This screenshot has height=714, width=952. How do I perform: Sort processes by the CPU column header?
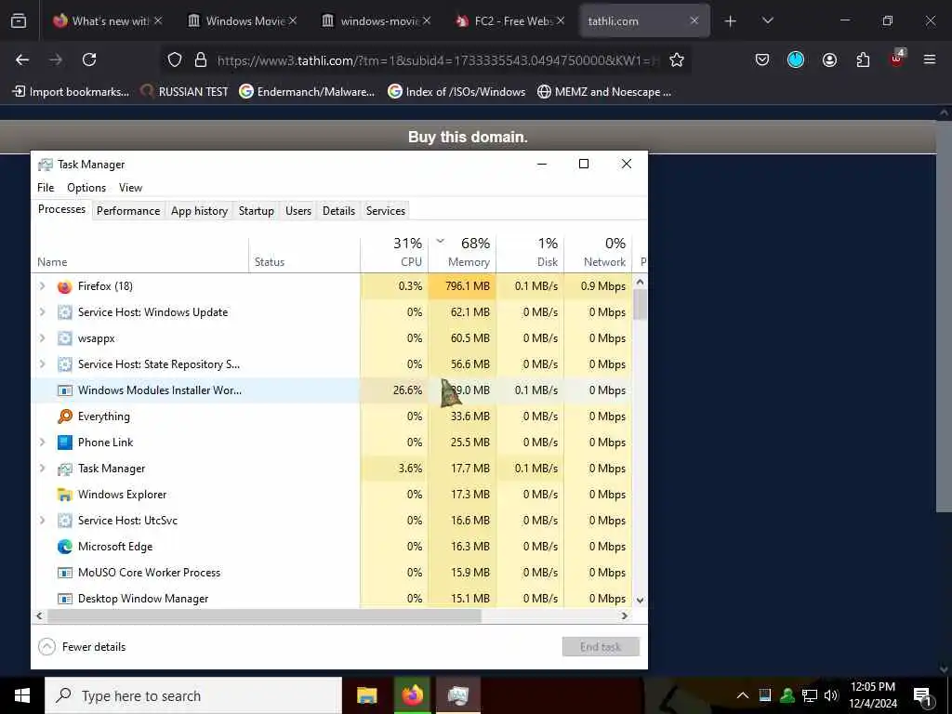tap(394, 253)
